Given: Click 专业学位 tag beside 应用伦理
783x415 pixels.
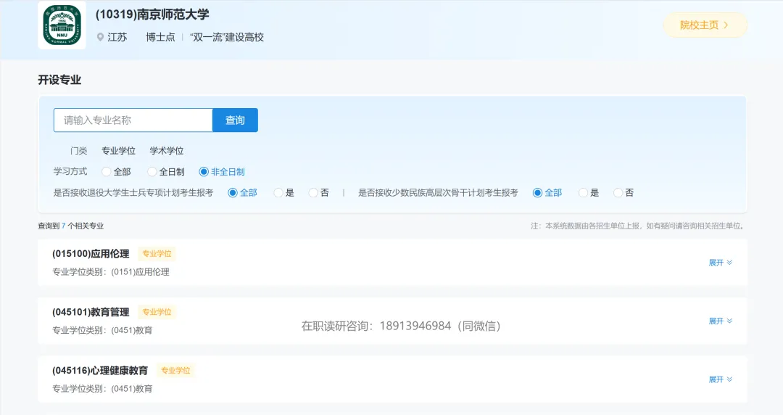Looking at the screenshot, I should pos(157,254).
